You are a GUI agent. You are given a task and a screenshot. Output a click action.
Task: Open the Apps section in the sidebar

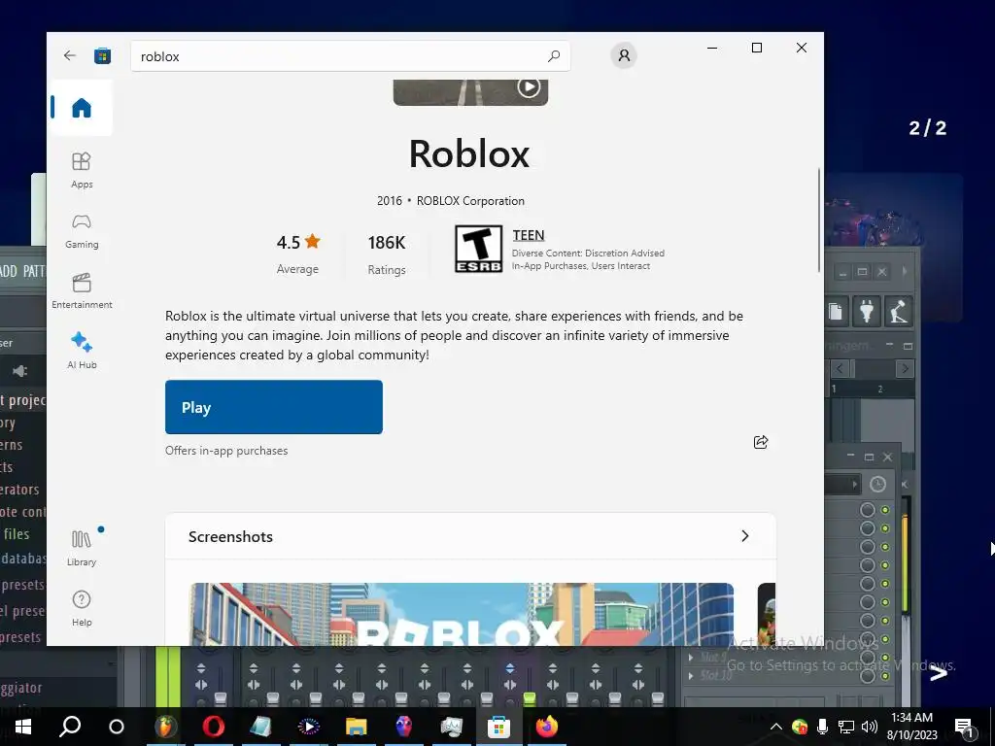(x=82, y=170)
